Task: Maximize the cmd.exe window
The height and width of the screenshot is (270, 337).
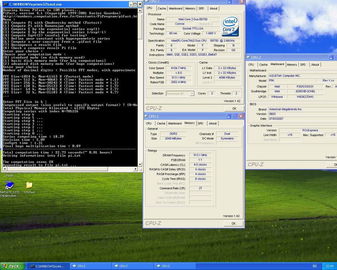Action: tap(135, 4)
